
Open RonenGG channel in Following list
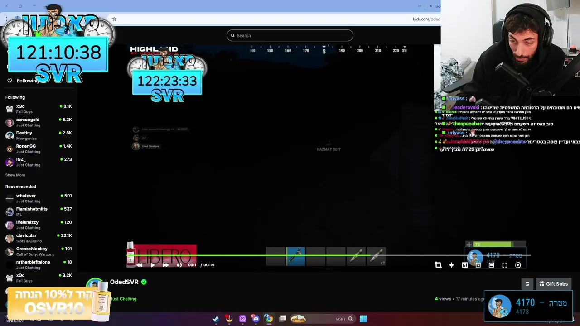point(39,149)
